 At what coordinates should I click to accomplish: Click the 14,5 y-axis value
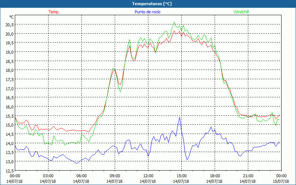coord(10,134)
